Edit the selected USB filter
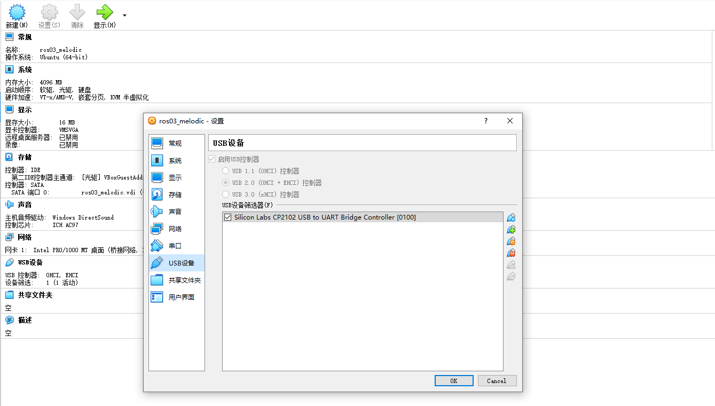The height and width of the screenshot is (406, 715). 511,241
